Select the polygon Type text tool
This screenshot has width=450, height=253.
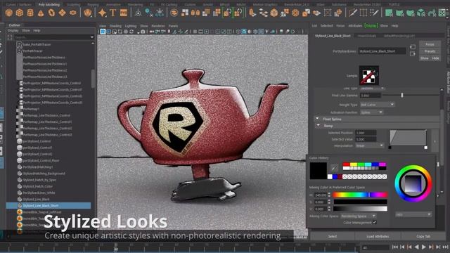pyautogui.click(x=112, y=13)
